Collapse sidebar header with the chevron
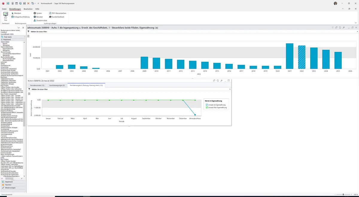 19,28
